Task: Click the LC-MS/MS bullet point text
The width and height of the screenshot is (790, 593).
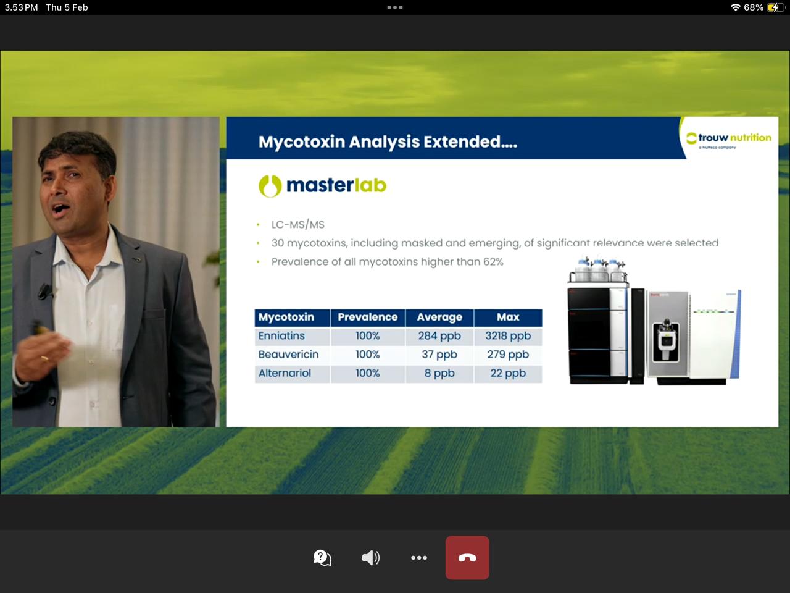Action: coord(298,225)
